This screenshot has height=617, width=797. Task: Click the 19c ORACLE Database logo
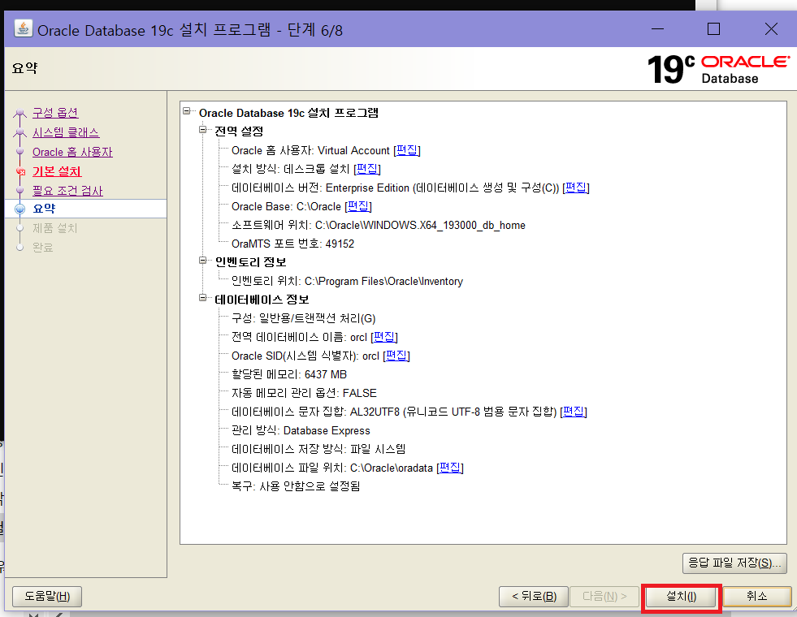[x=718, y=70]
